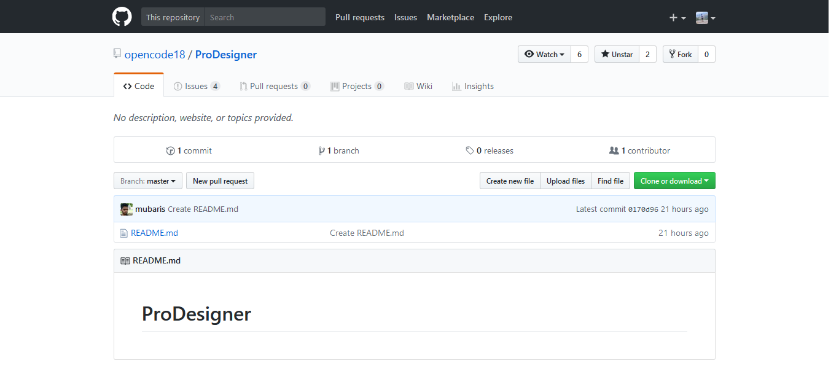Screen dimensions: 839x390
Task: Click the commit history clock icon
Action: pos(171,150)
